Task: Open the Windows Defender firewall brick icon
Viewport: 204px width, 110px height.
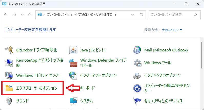Action: coord(73,63)
